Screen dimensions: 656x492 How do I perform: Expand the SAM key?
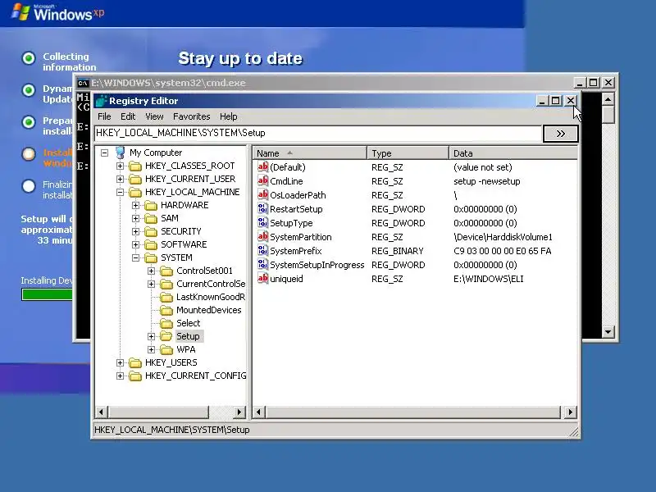pos(135,218)
